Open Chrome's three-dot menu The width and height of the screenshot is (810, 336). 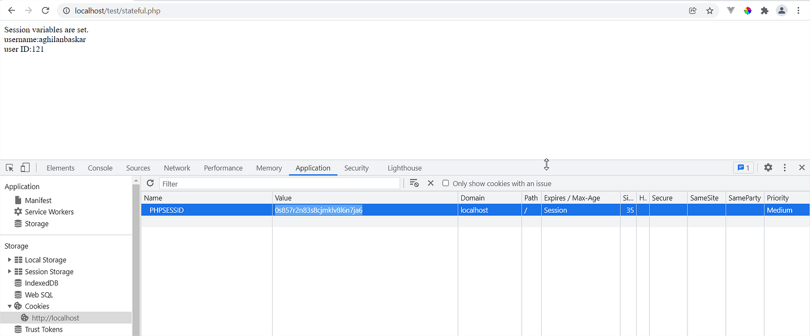[x=798, y=11]
